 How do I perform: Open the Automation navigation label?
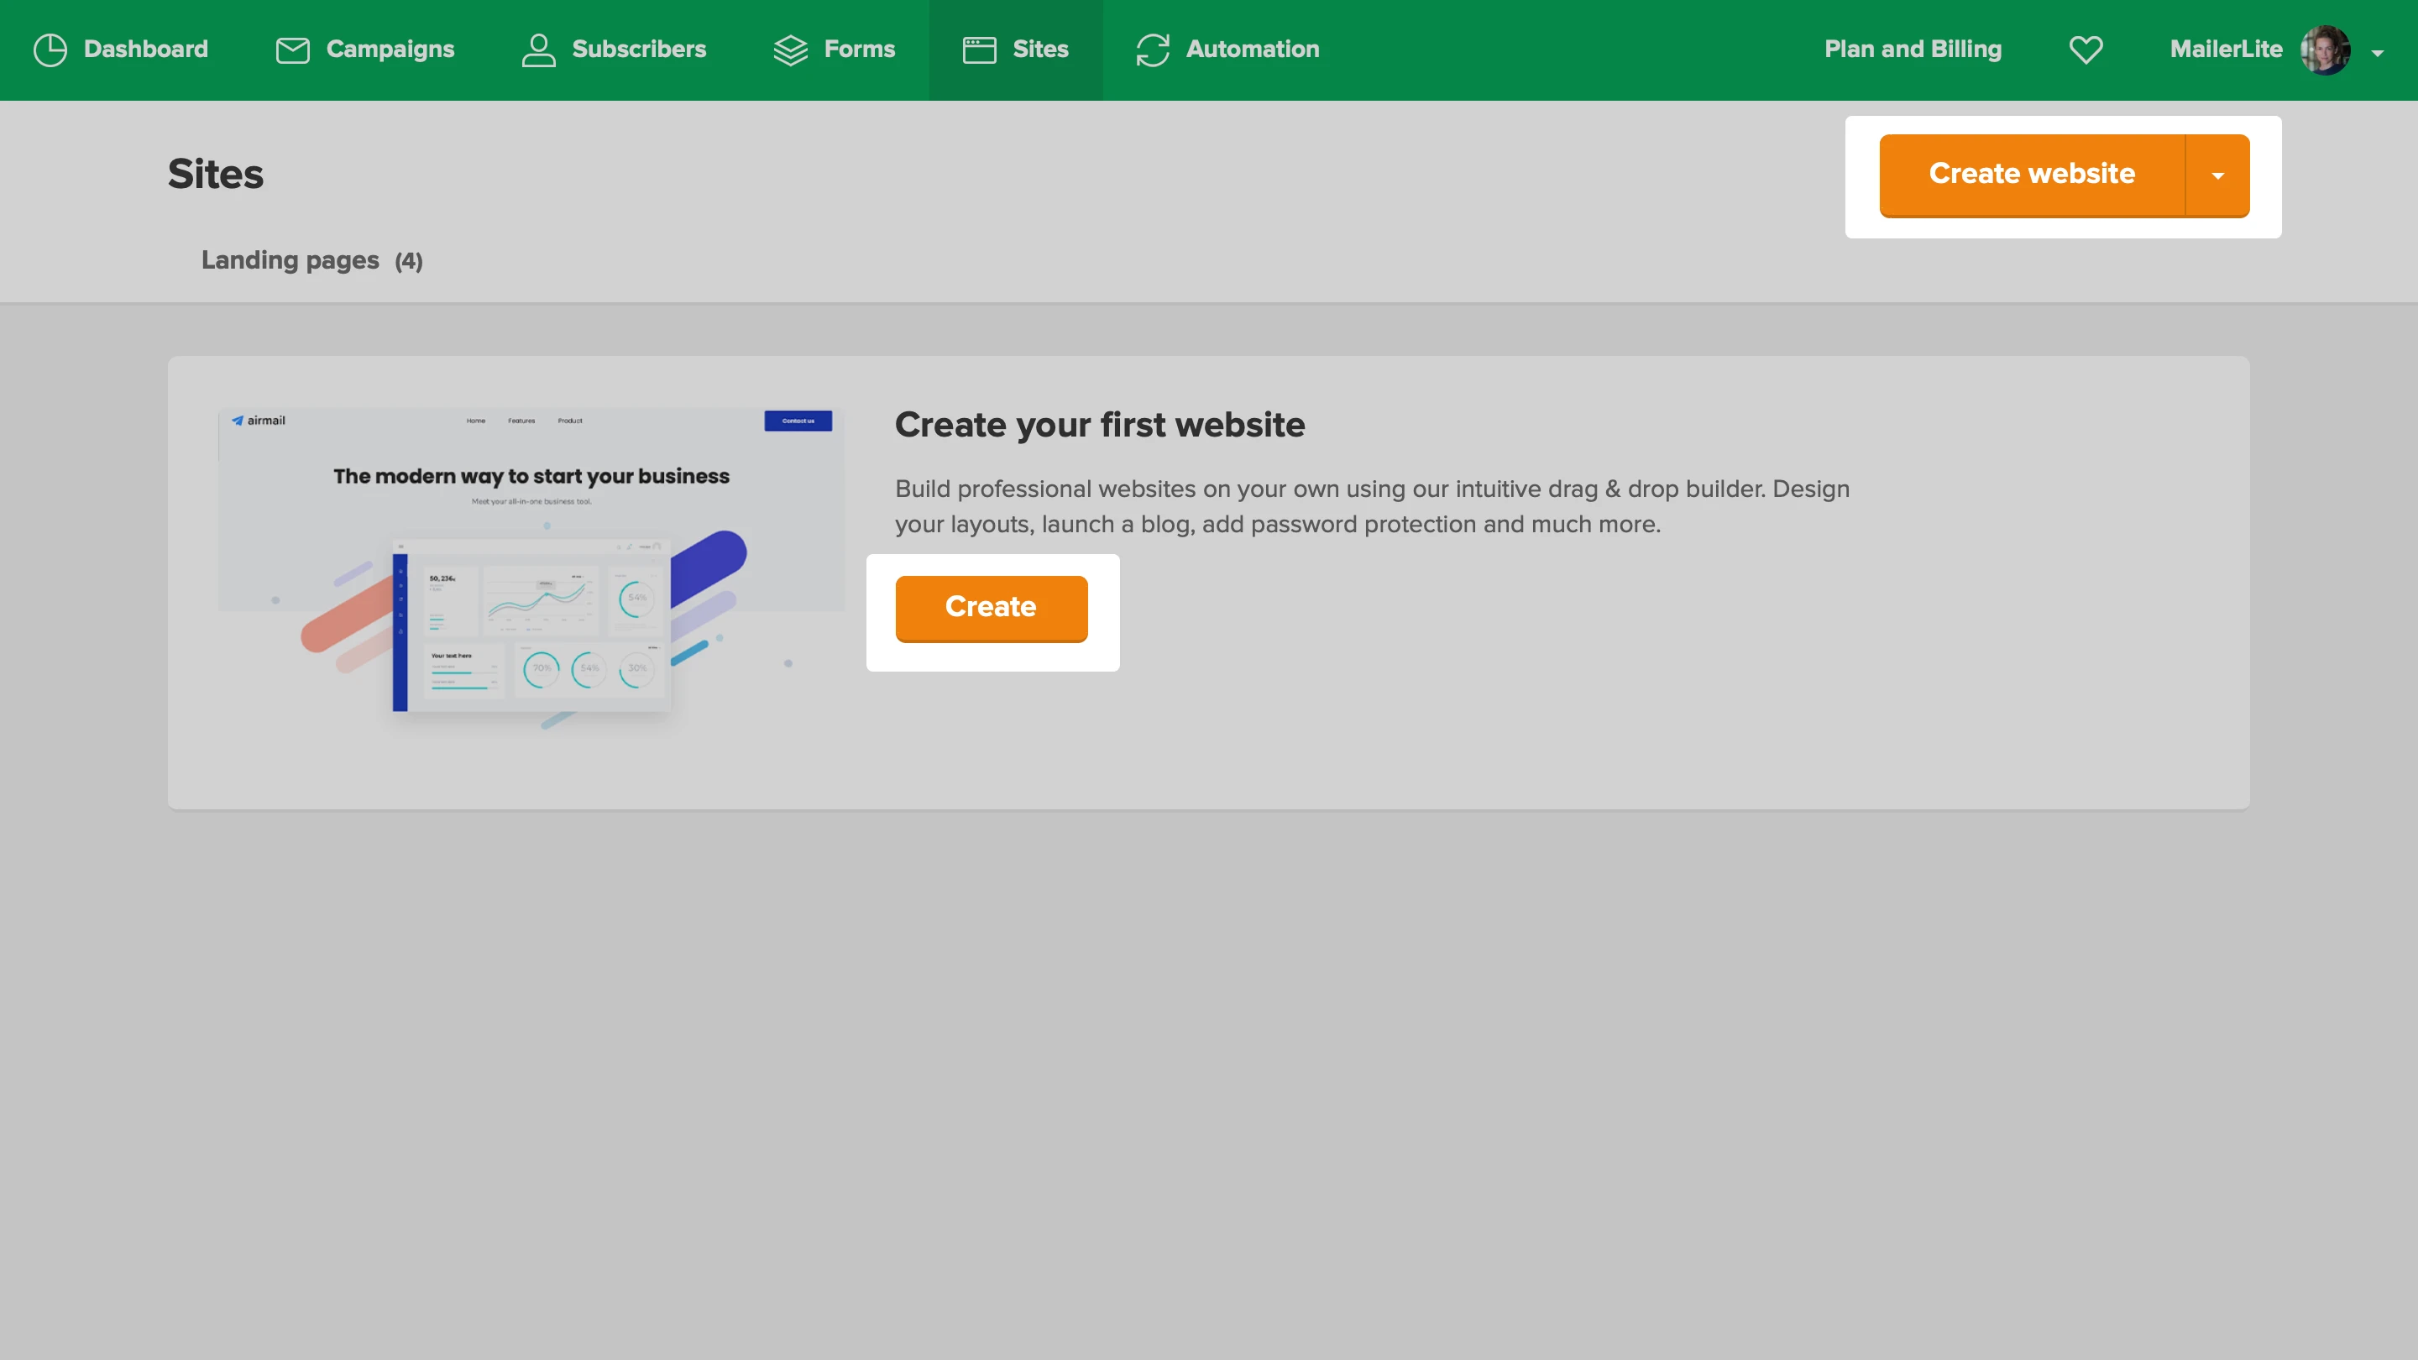[x=1252, y=50]
